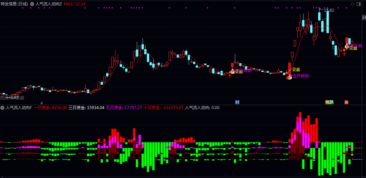This screenshot has width=366, height=178.
Task: Click the 一日资金: 8356.00 value
Action: coord(51,108)
